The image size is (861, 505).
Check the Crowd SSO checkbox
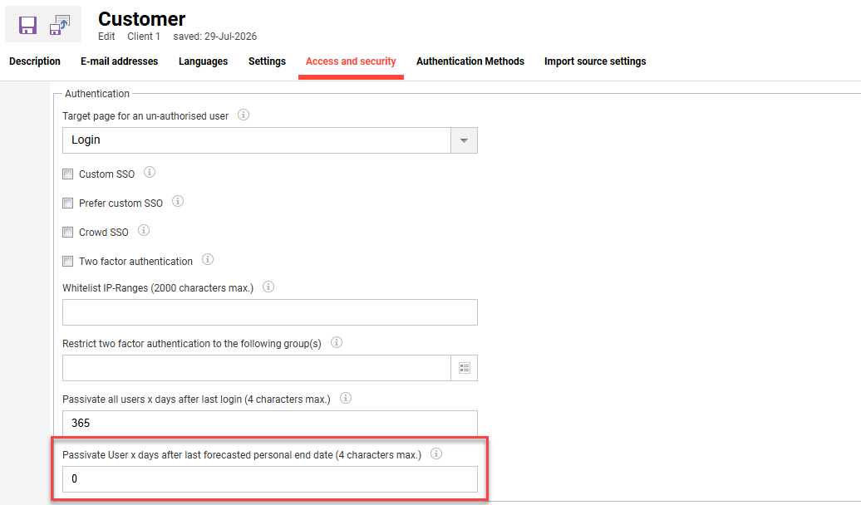67,233
